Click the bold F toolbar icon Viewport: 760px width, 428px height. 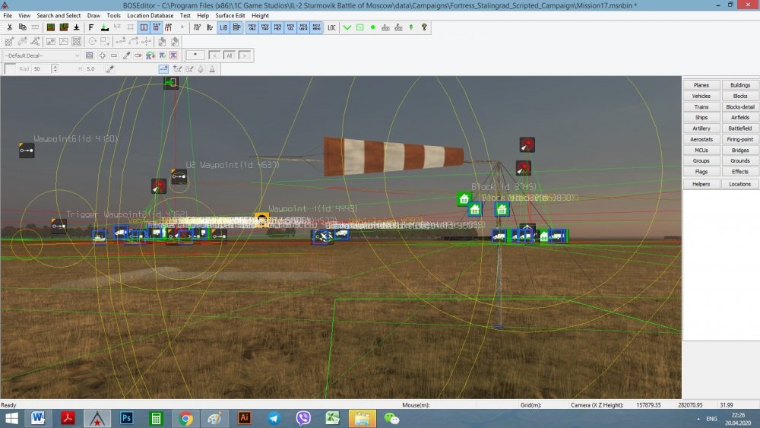click(x=91, y=27)
